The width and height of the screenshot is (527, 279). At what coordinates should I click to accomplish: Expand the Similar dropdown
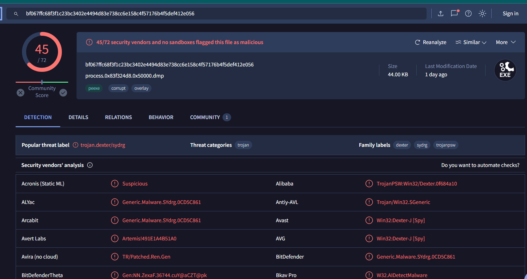tap(471, 42)
